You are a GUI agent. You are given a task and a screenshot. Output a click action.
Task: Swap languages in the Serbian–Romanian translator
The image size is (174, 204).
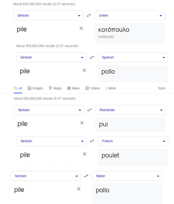click(x=89, y=110)
